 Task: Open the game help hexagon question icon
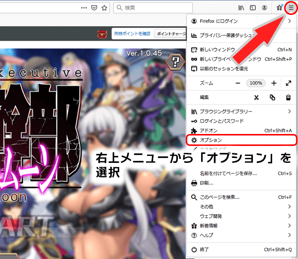click(175, 62)
